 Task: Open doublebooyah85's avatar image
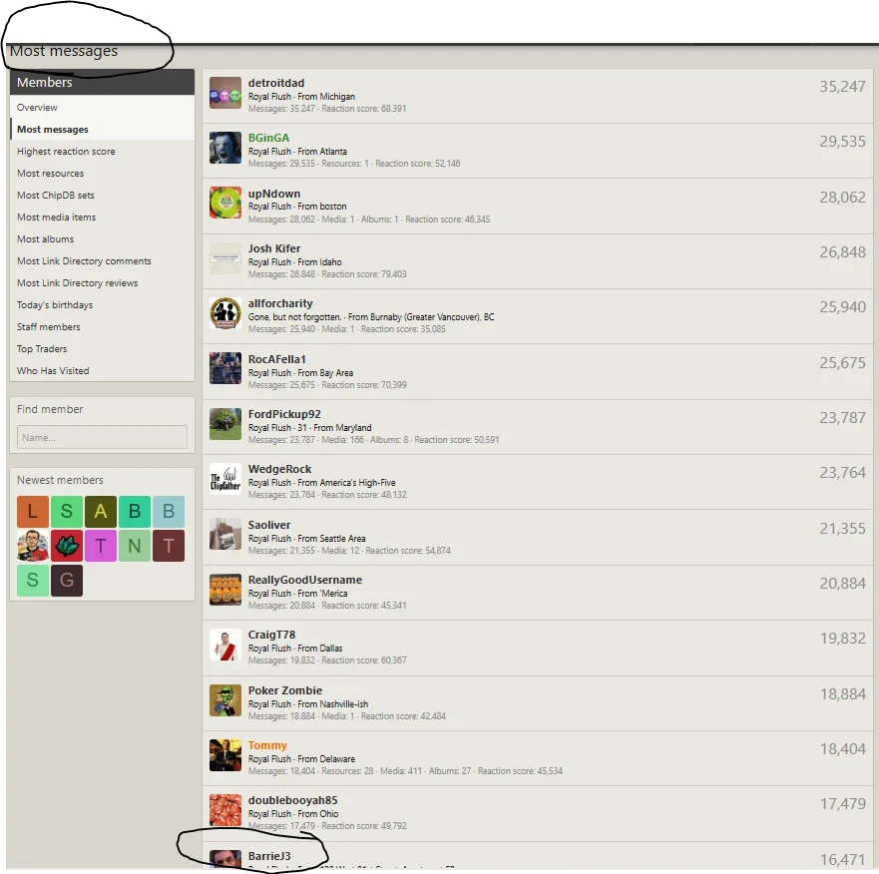[225, 811]
